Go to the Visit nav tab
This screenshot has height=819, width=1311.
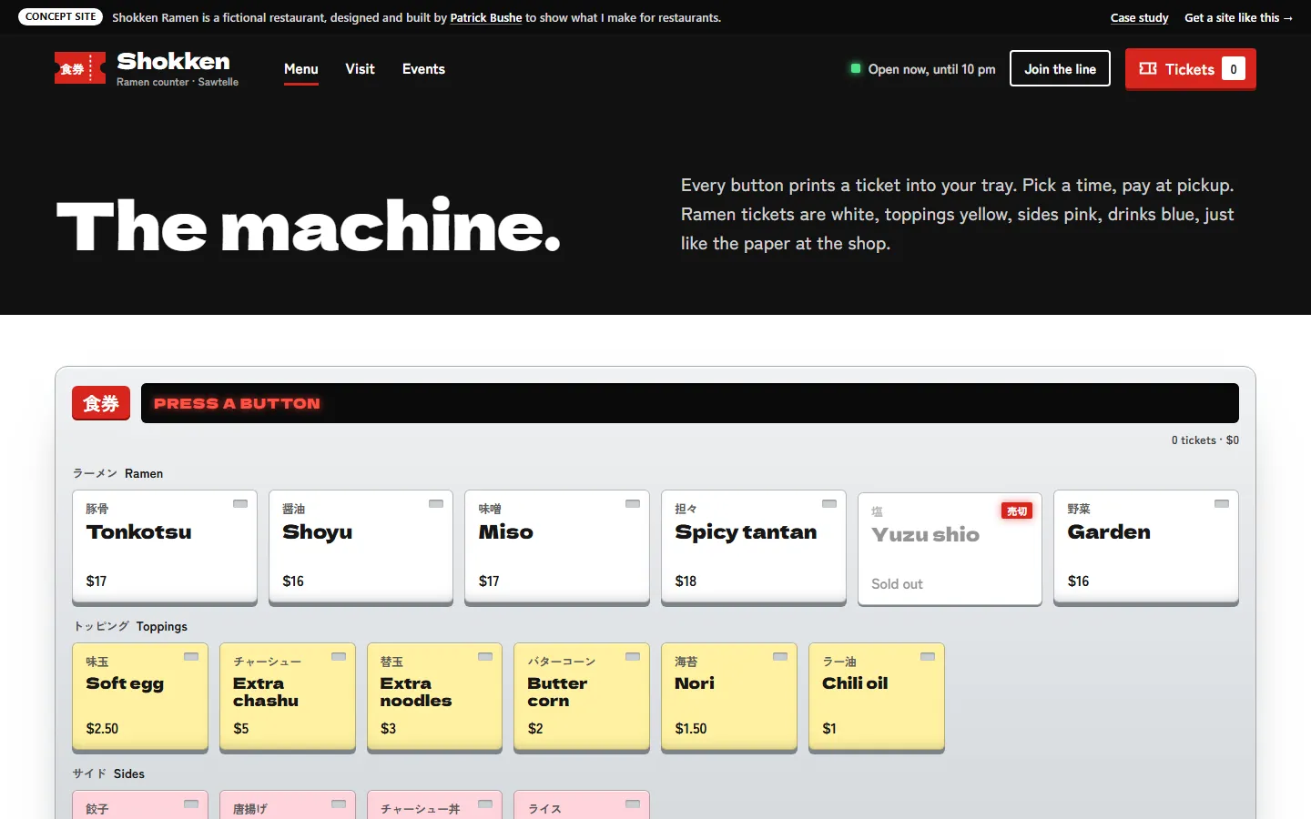coord(360,69)
